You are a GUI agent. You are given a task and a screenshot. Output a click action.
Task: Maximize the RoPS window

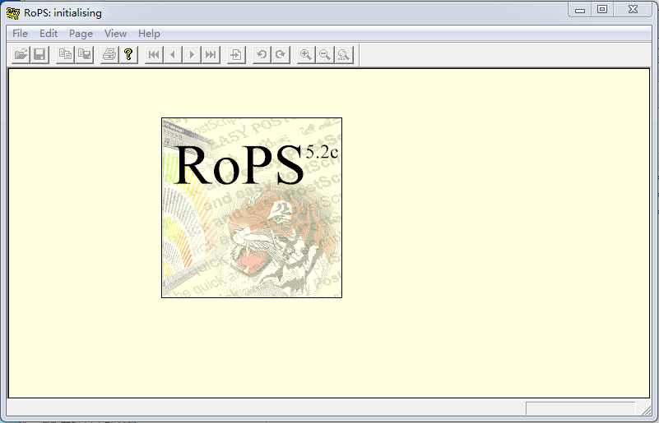(602, 9)
